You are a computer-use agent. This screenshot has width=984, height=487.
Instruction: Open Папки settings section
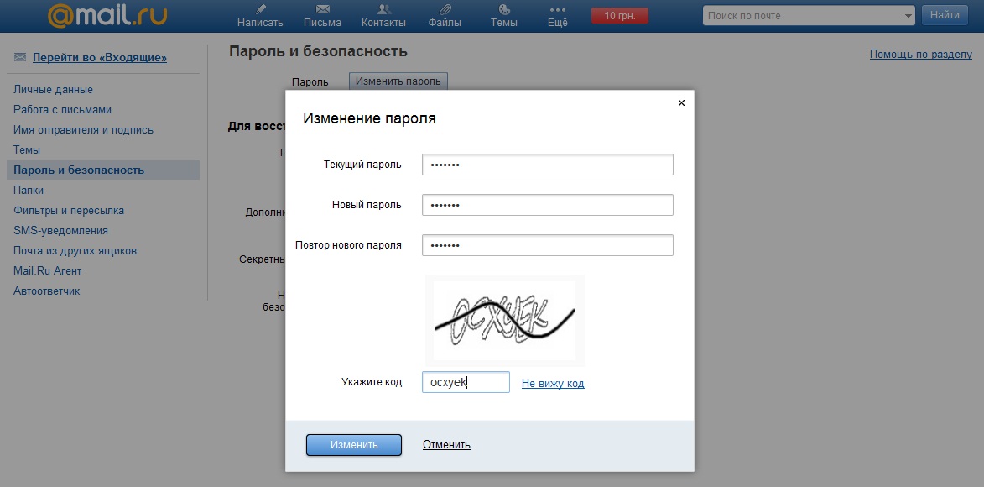pos(29,190)
